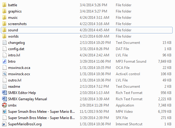Click the SMBX Gameplay Manual Word icon
This screenshot has width=175, height=128.
click(x=4, y=99)
